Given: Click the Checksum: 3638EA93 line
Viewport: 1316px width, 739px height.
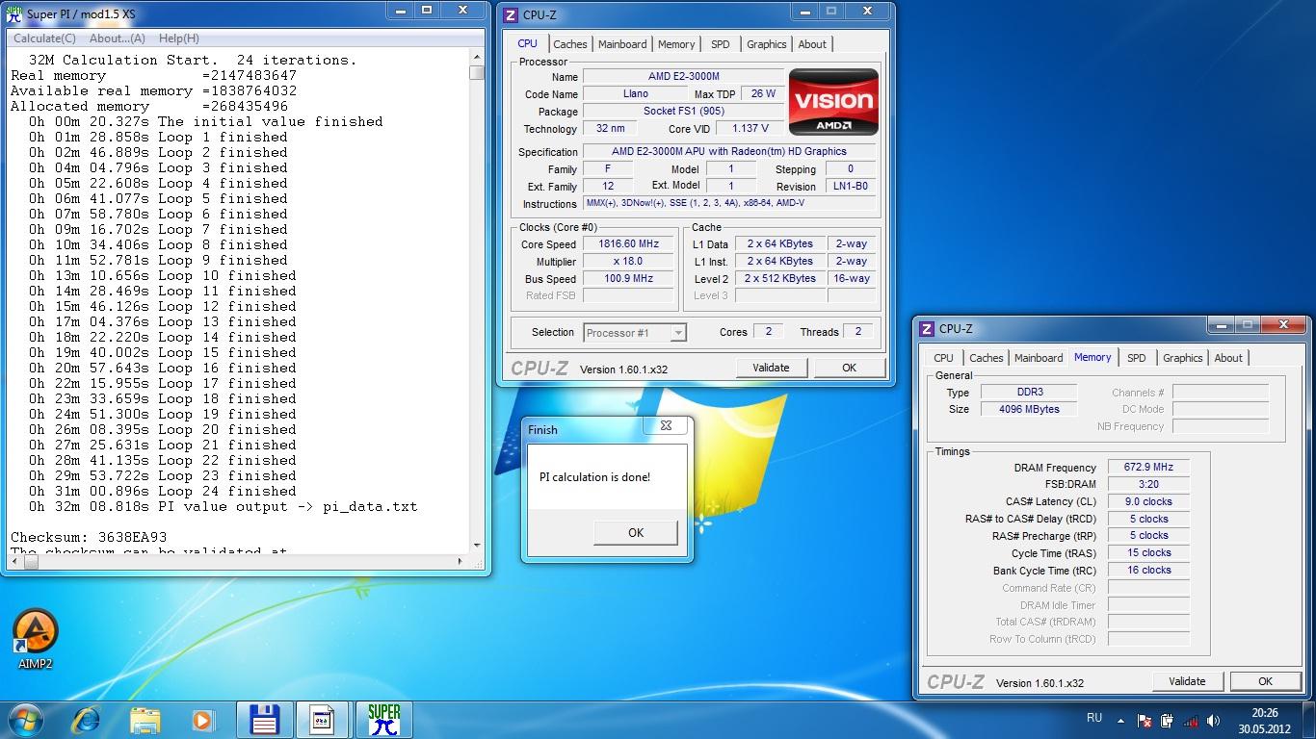Looking at the screenshot, I should [x=89, y=537].
